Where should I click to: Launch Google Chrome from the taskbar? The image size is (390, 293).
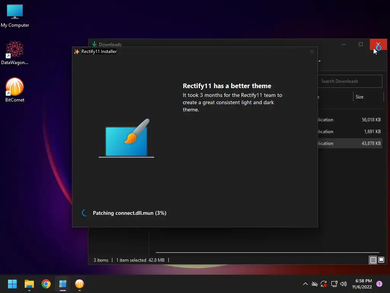click(x=46, y=284)
